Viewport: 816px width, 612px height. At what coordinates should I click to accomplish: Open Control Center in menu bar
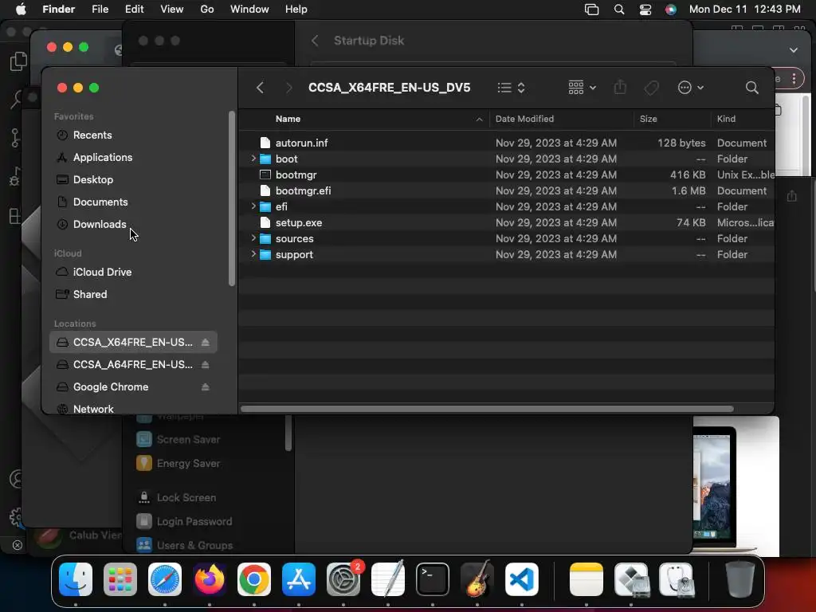[x=645, y=9]
